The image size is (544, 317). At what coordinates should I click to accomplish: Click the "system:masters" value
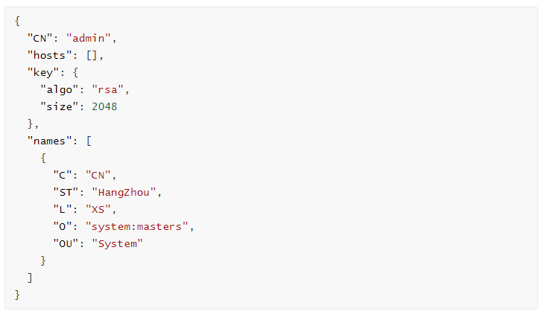pyautogui.click(x=136, y=226)
